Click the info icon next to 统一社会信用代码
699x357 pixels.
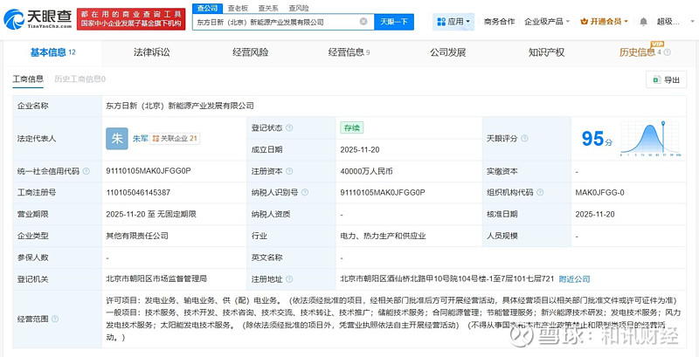[84, 172]
